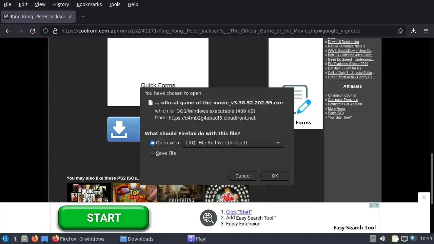Switch to the Downloads taskbar window
This screenshot has height=244, width=434.
(x=137, y=239)
